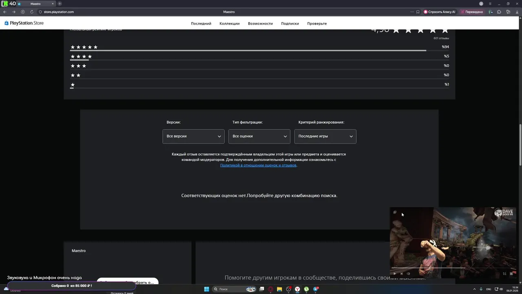Screen dimensions: 522x294
Task: Skip to next video in picture-in-picture
Action: coord(401,274)
